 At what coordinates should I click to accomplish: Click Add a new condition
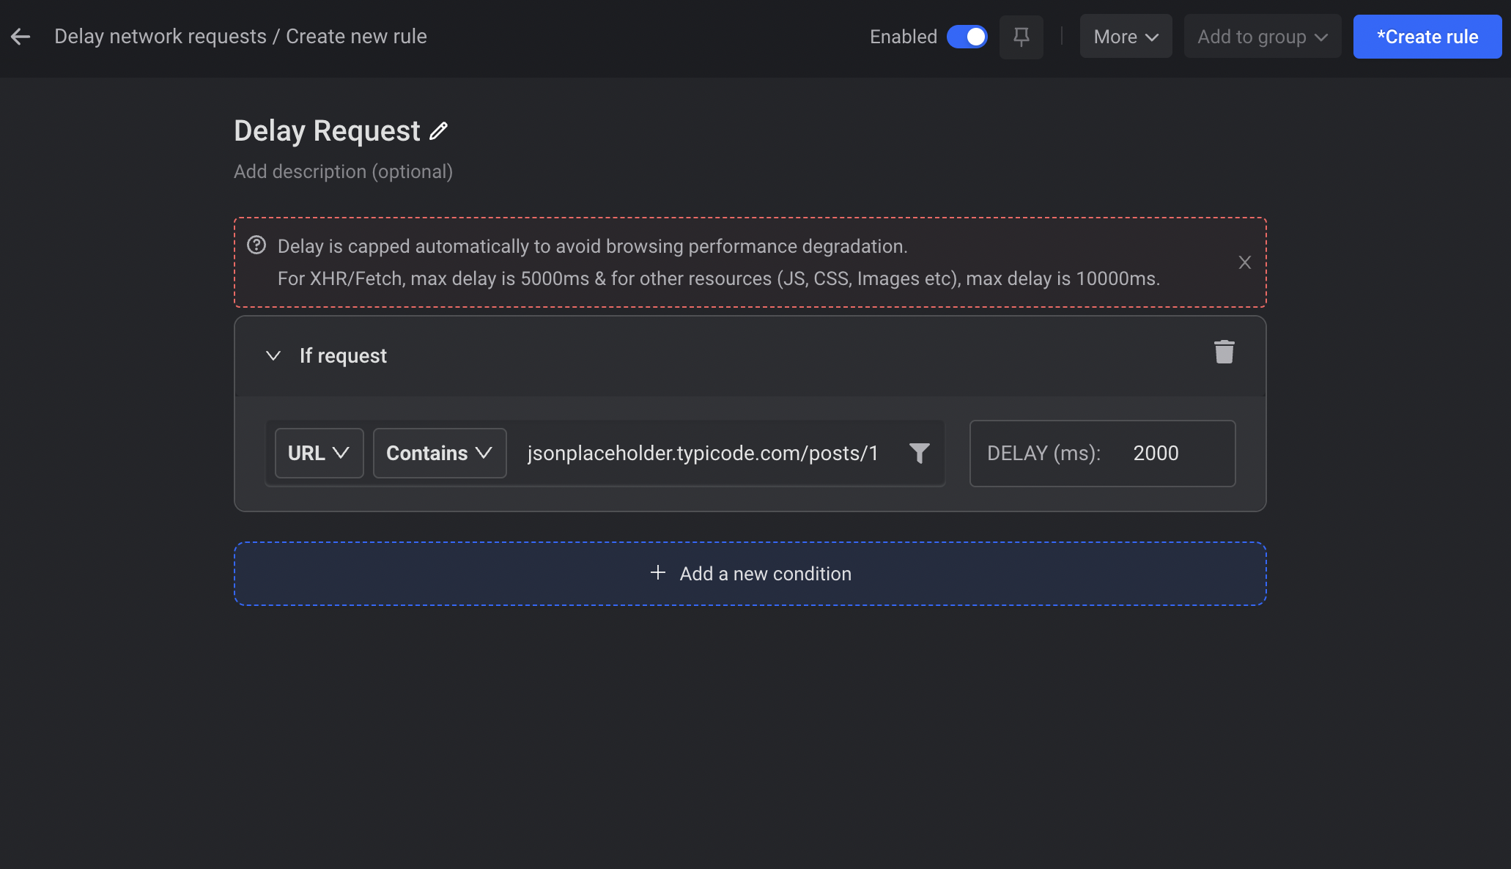point(765,574)
